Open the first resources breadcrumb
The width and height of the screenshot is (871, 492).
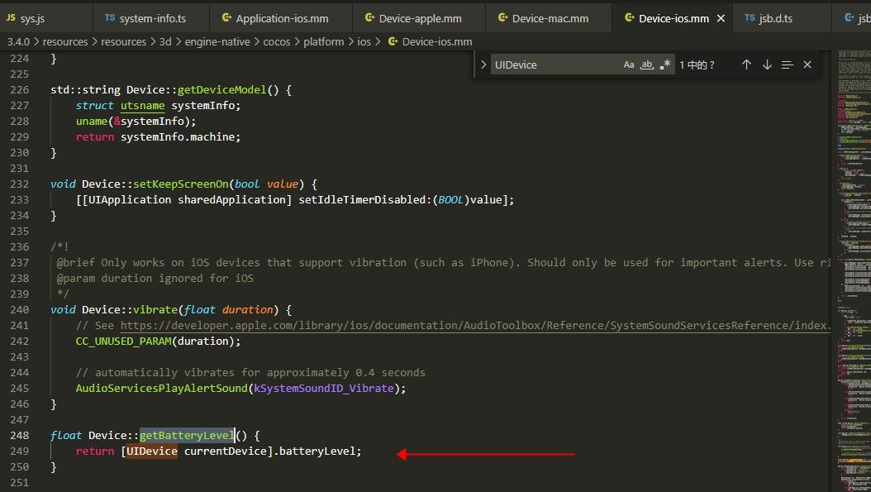tap(65, 41)
